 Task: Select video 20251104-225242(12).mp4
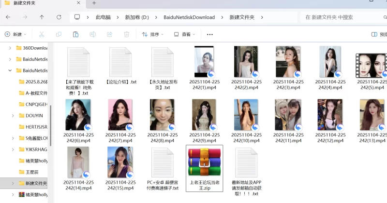[330, 121]
